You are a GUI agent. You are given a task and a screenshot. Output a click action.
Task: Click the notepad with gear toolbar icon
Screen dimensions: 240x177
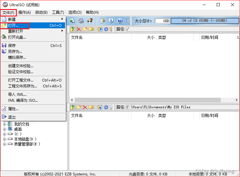(102, 21)
